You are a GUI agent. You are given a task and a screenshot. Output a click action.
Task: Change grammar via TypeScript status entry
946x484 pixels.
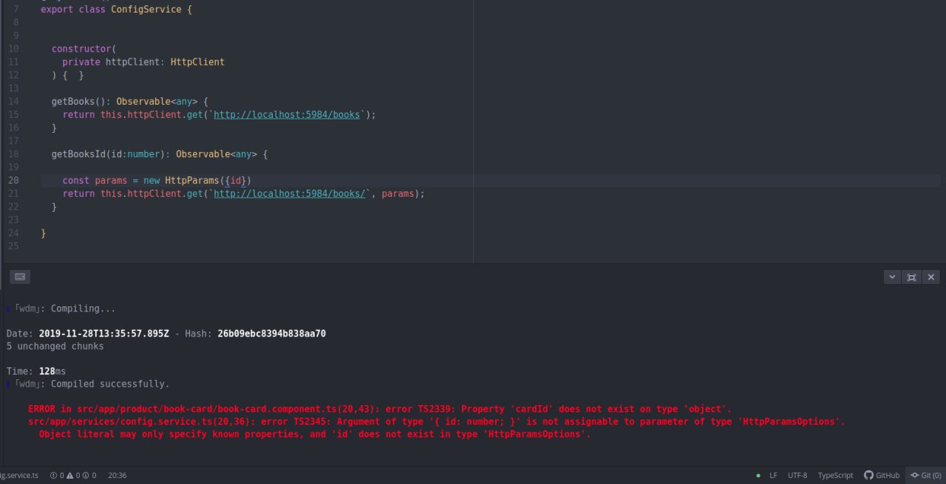[835, 475]
